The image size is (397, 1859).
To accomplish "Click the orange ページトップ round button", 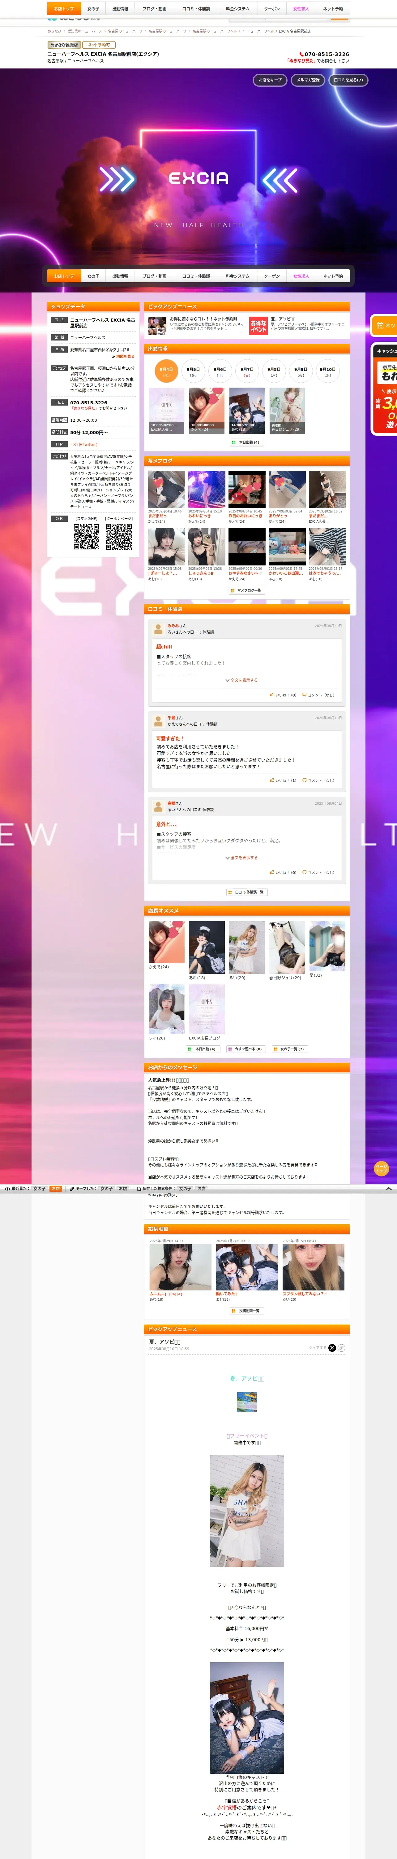I will tap(381, 1168).
